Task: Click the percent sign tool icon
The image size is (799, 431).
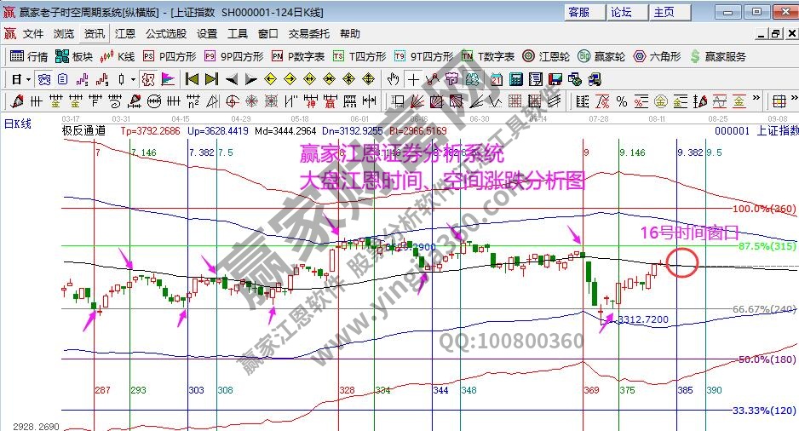Action: pos(621,101)
